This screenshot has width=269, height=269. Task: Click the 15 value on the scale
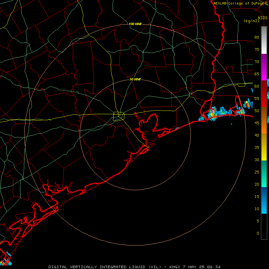pos(257,197)
